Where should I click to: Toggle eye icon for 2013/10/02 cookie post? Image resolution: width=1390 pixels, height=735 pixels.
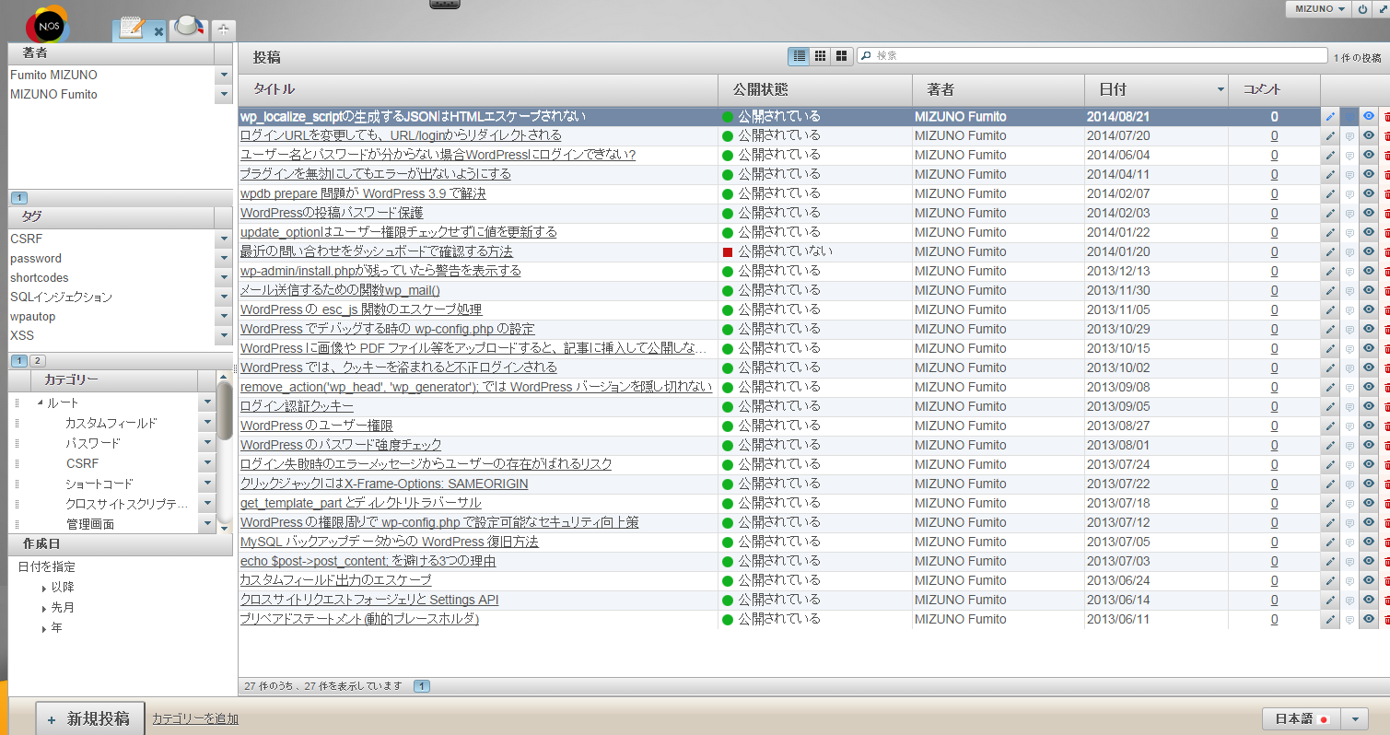[1369, 368]
